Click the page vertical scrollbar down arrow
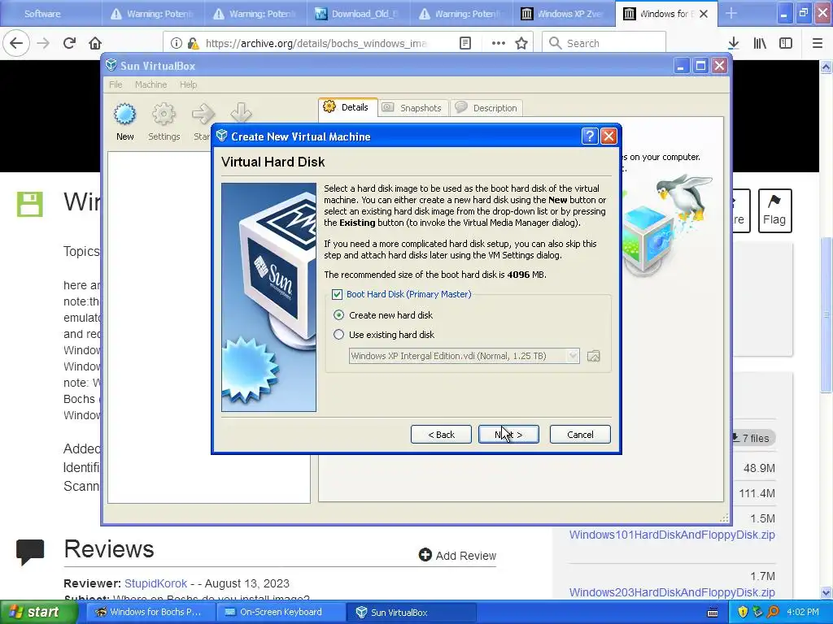 [826, 593]
